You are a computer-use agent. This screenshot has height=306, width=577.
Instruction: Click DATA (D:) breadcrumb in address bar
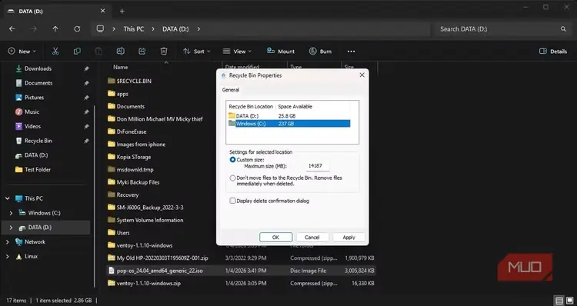click(x=175, y=28)
